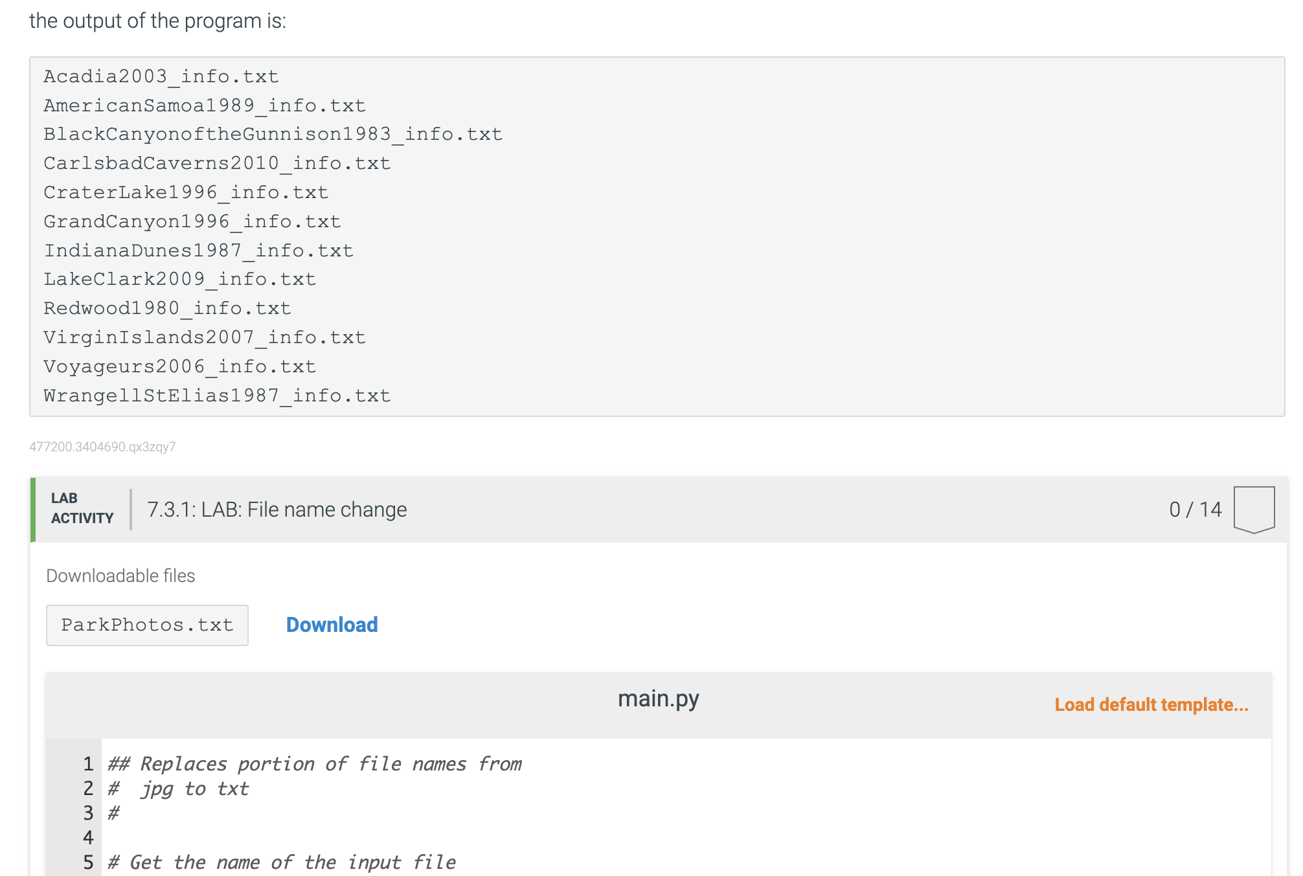The image size is (1303, 876).
Task: Click the 477200.3404690.qx3zqy7 identifier text
Action: (102, 447)
